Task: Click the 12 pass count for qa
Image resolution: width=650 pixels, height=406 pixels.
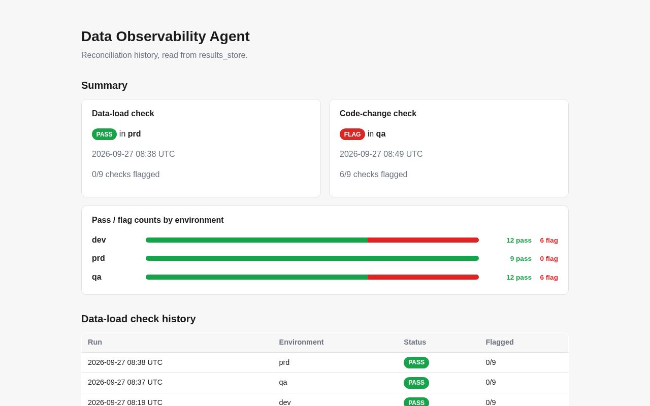Action: [519, 278]
